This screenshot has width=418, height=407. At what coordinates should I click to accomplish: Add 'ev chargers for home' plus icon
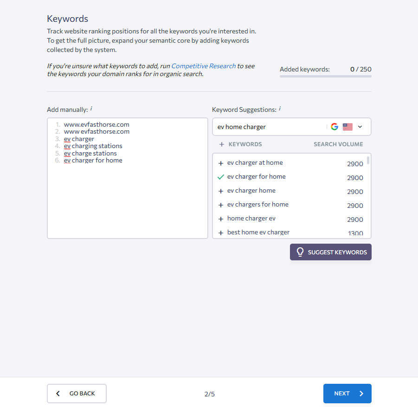(221, 205)
